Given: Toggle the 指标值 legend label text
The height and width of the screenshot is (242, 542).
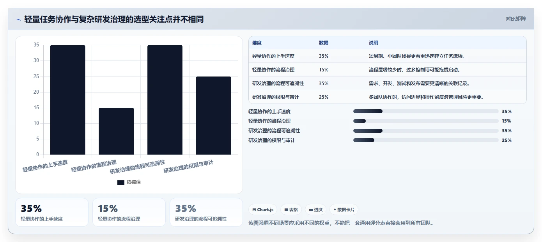Looking at the screenshot, I should [134, 183].
